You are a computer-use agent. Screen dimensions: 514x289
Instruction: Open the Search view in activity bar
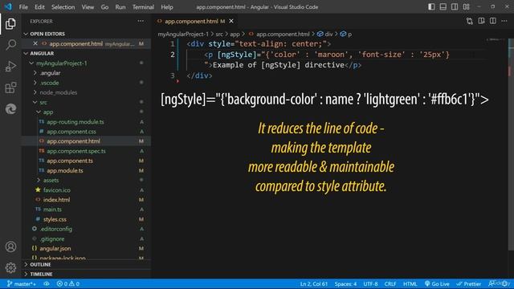point(10,45)
